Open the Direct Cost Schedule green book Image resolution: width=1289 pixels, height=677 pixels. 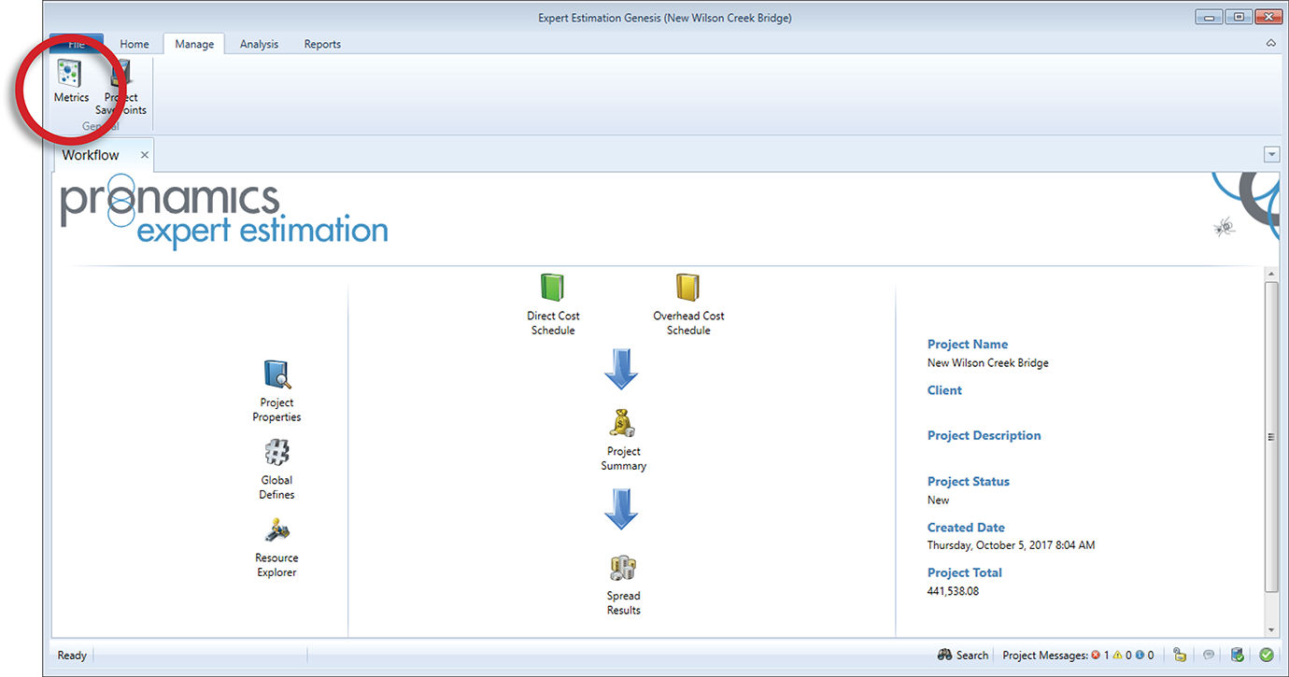point(552,288)
